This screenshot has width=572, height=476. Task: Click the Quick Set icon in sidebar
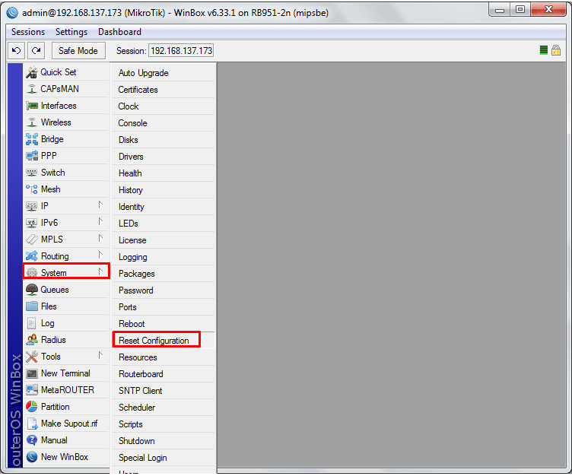31,72
